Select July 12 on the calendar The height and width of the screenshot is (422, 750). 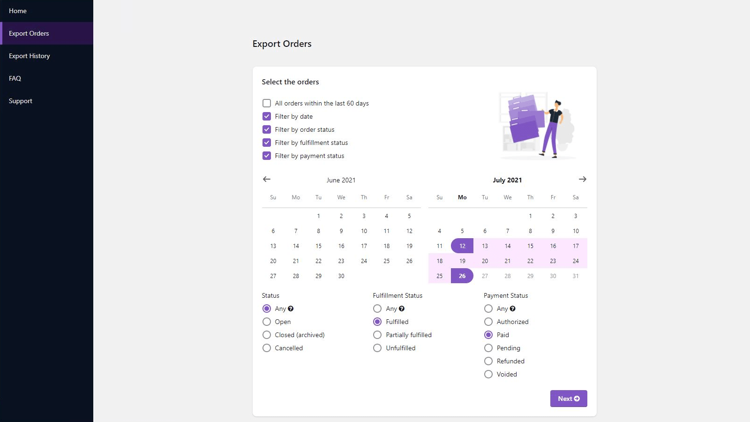pos(462,246)
